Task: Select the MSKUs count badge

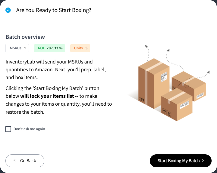Action: (x=17, y=48)
